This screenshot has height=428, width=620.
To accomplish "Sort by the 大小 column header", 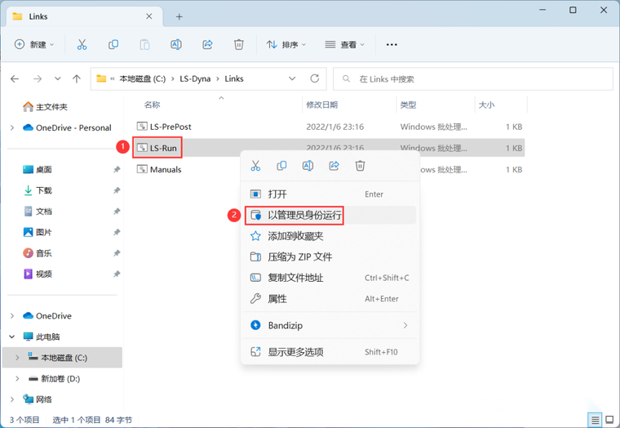I will coord(486,105).
